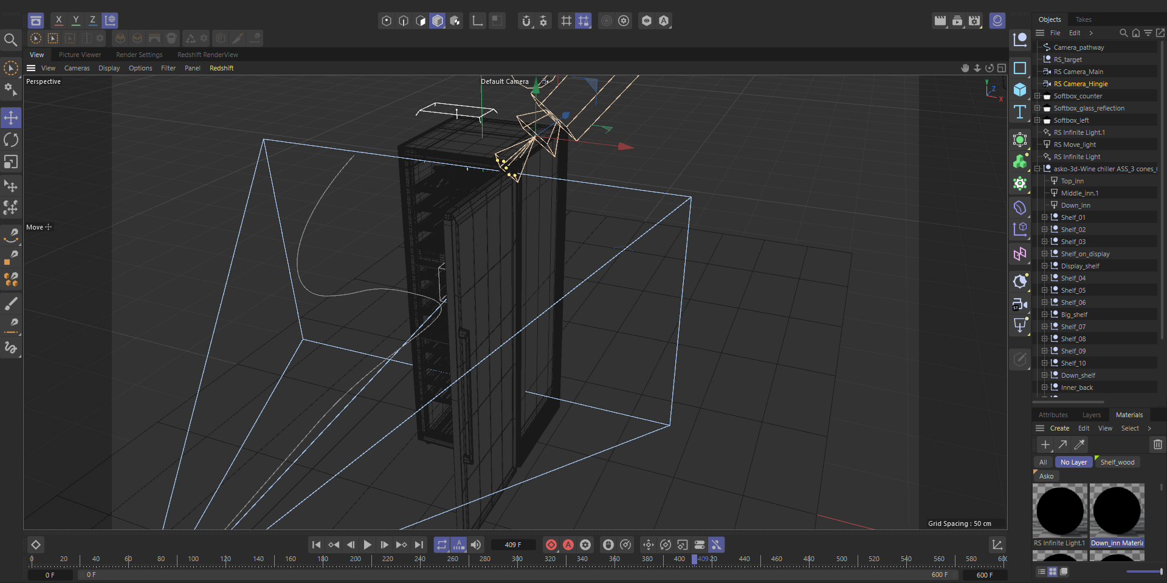Click the Shelf_wood layer button

point(1117,462)
